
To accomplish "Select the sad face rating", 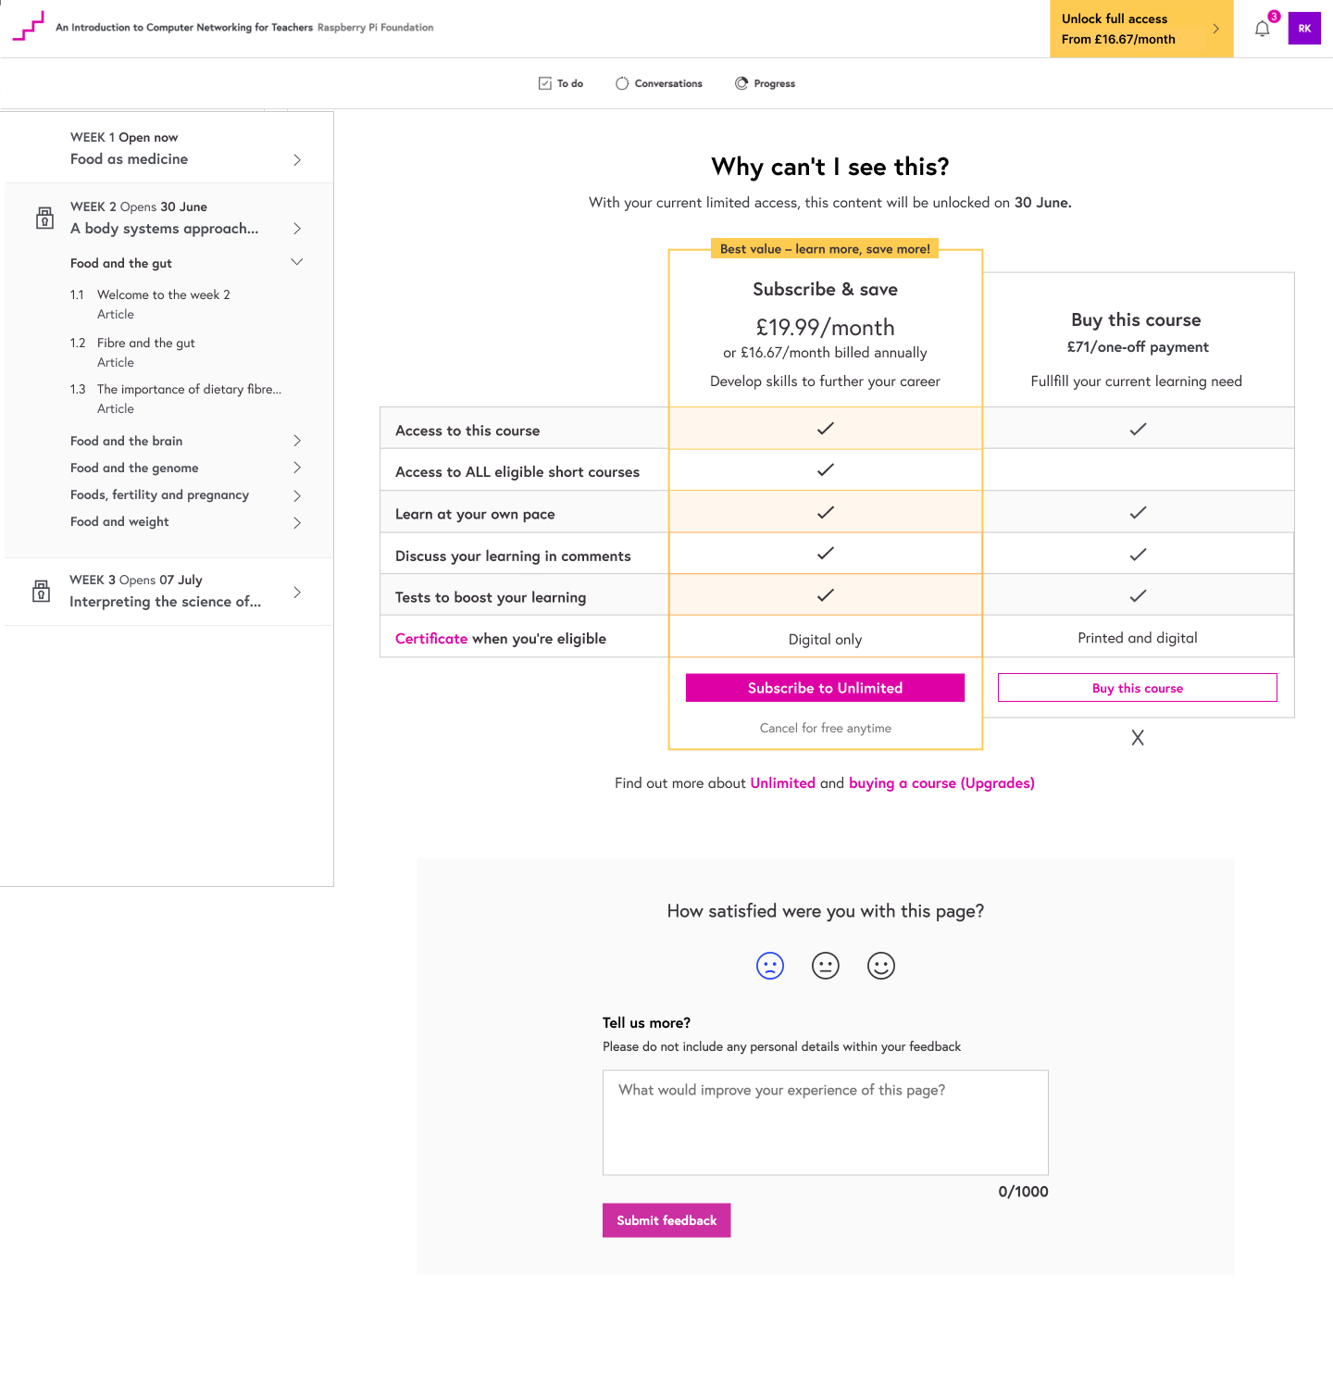I will click(x=770, y=966).
